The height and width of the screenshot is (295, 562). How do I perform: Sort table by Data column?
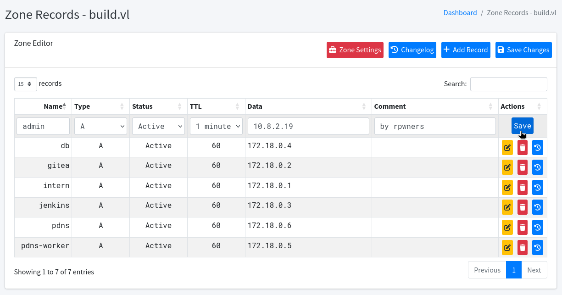308,106
